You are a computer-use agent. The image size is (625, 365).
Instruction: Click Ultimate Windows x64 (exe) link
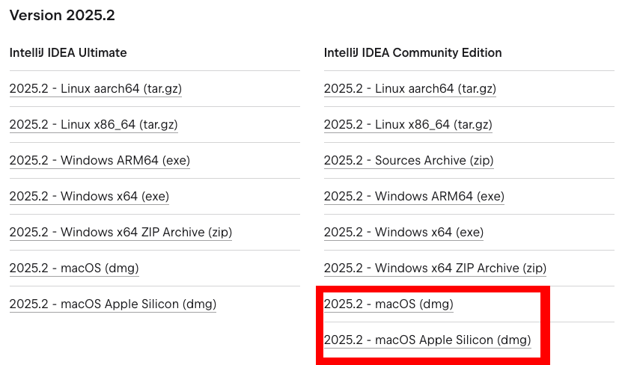(89, 196)
